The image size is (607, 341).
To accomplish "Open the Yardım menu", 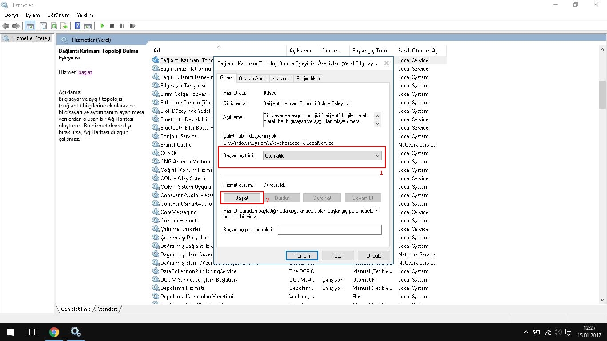I will (85, 15).
